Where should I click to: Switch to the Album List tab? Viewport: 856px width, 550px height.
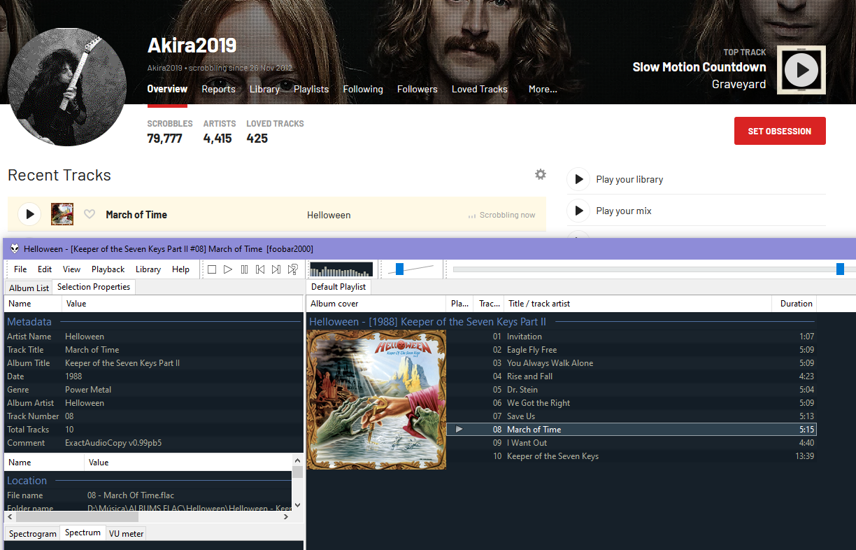click(x=29, y=288)
